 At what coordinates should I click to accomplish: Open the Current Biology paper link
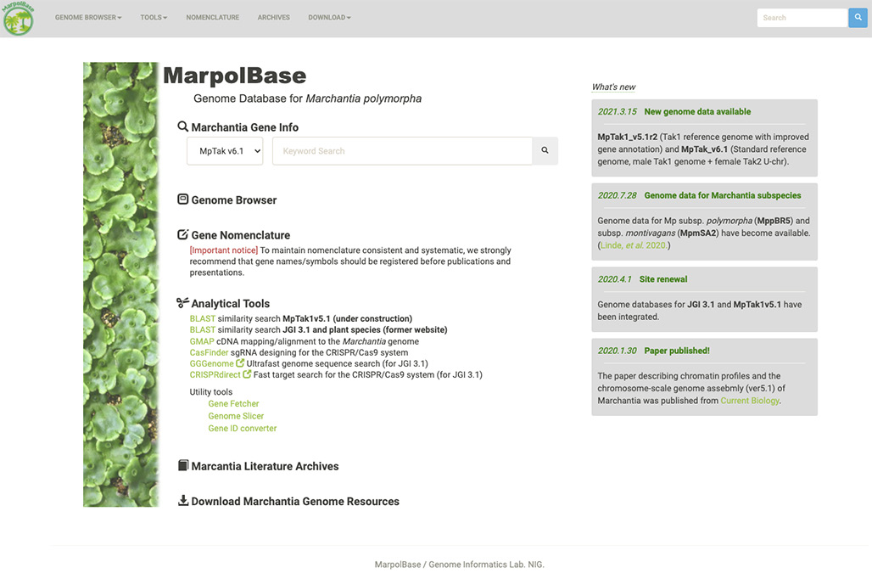(749, 401)
